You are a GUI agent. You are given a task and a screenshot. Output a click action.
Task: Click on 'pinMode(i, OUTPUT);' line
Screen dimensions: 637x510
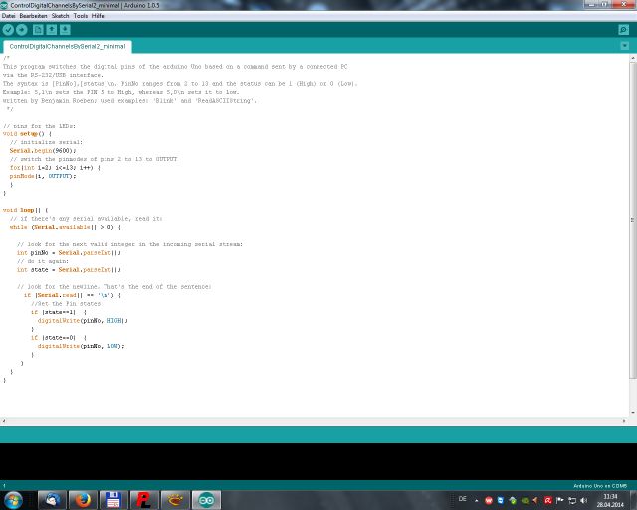43,176
